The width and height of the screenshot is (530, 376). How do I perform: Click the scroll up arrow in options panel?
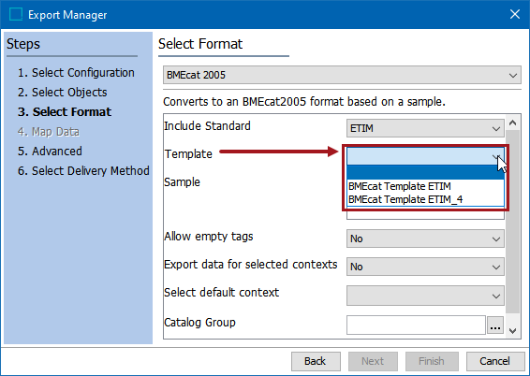point(512,123)
